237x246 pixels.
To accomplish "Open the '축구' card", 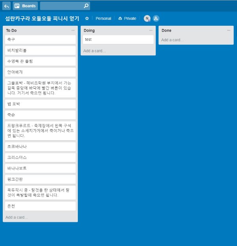I will point(40,40).
